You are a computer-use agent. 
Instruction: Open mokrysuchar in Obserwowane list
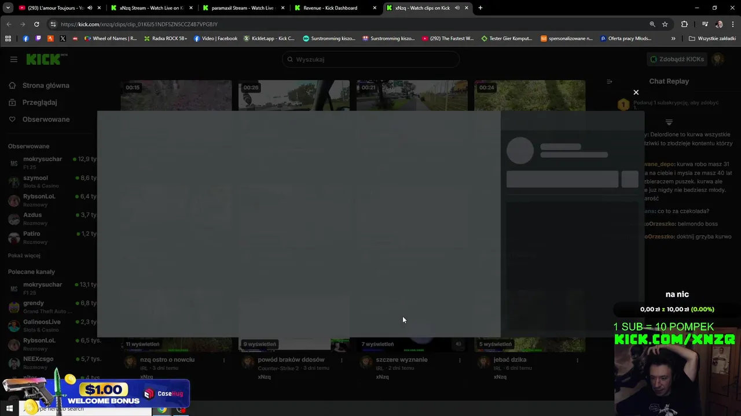52,162
